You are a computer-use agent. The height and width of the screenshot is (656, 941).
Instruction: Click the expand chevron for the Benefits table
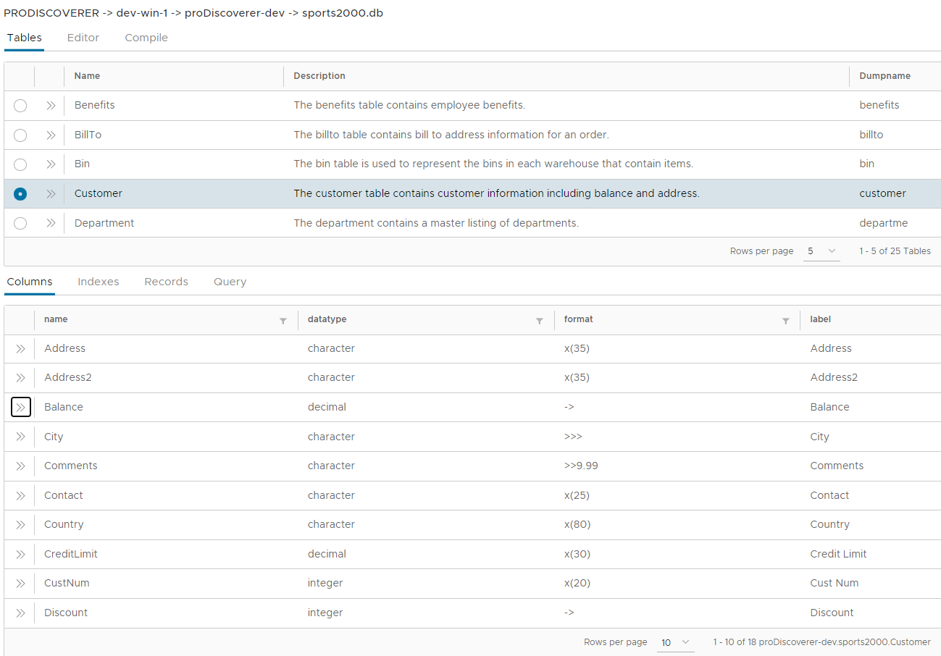pos(50,105)
